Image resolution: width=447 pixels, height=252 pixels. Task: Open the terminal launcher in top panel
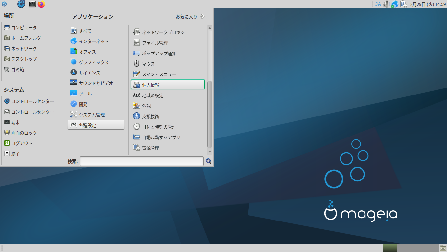[x=32, y=4]
